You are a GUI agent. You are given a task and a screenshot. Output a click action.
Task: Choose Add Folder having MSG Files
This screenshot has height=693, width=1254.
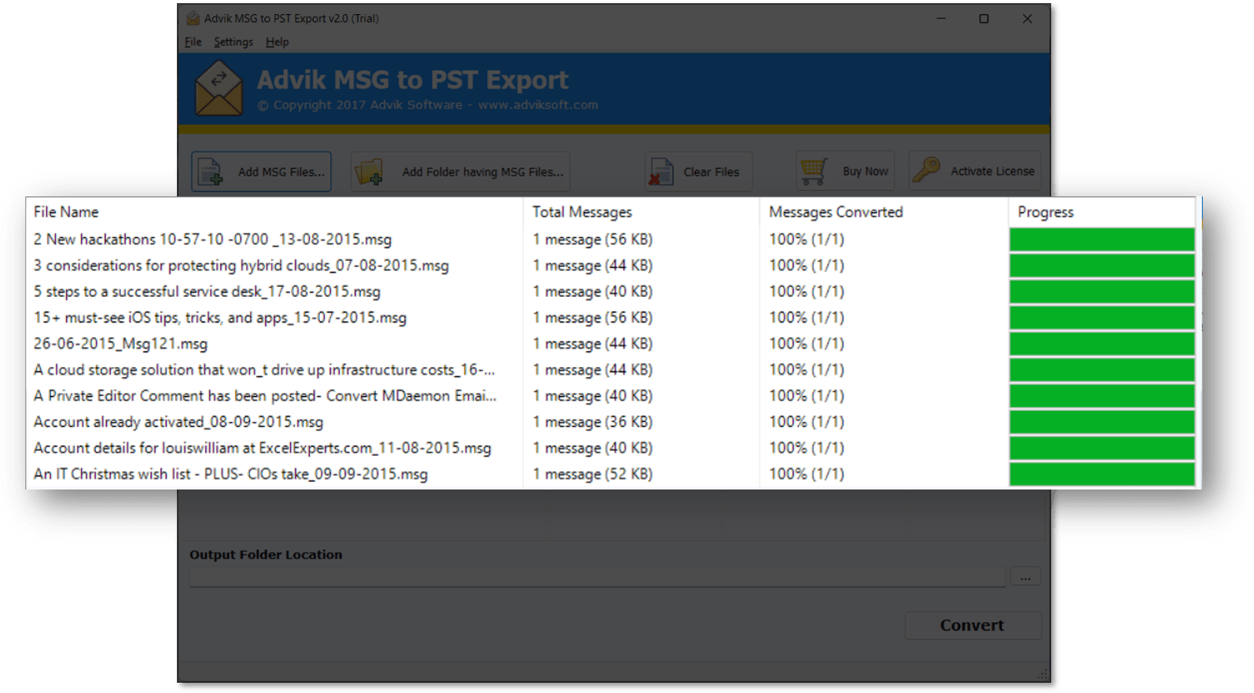(x=461, y=171)
